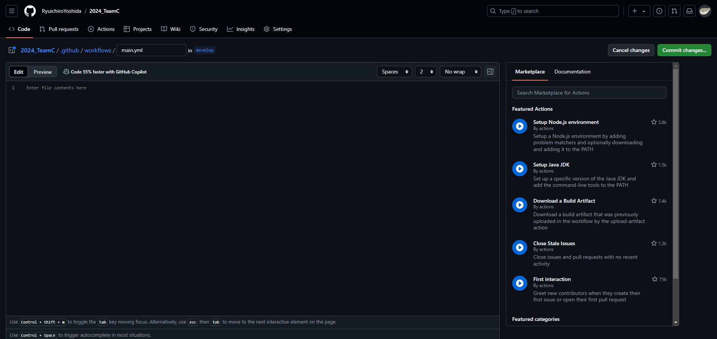Viewport: 717px width, 339px height.
Task: Cancel changes with the Cancel button
Action: (631, 50)
